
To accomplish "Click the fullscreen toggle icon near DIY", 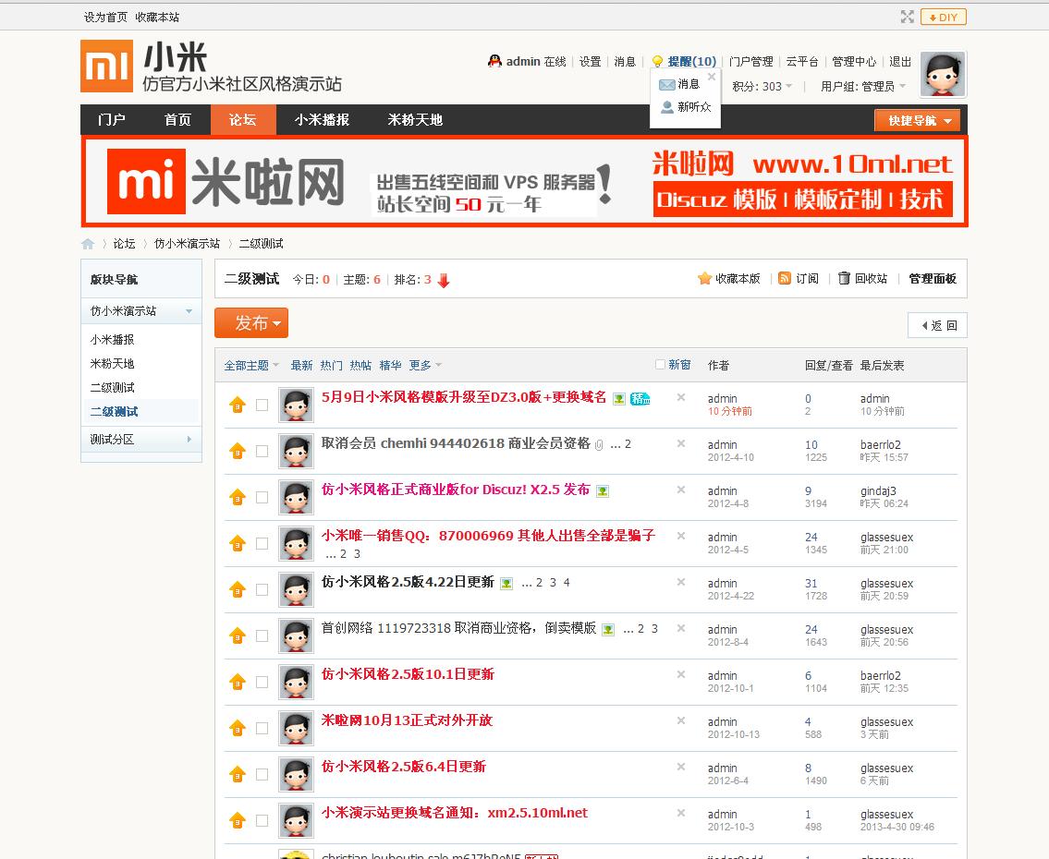I will pos(908,17).
